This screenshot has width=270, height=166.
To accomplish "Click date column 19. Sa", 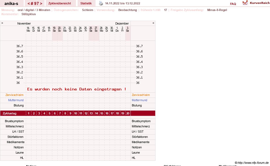I will click(x=54, y=29).
